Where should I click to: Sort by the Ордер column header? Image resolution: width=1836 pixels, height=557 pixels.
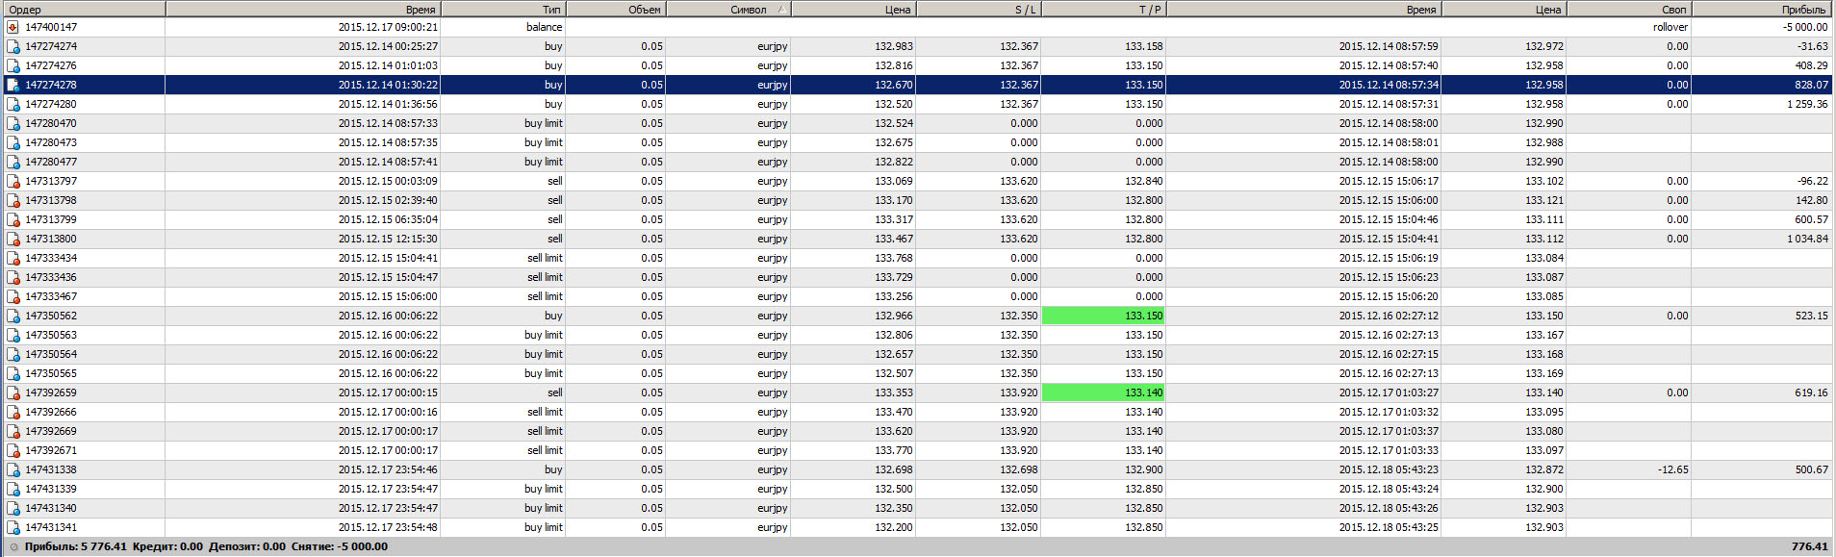click(x=83, y=9)
